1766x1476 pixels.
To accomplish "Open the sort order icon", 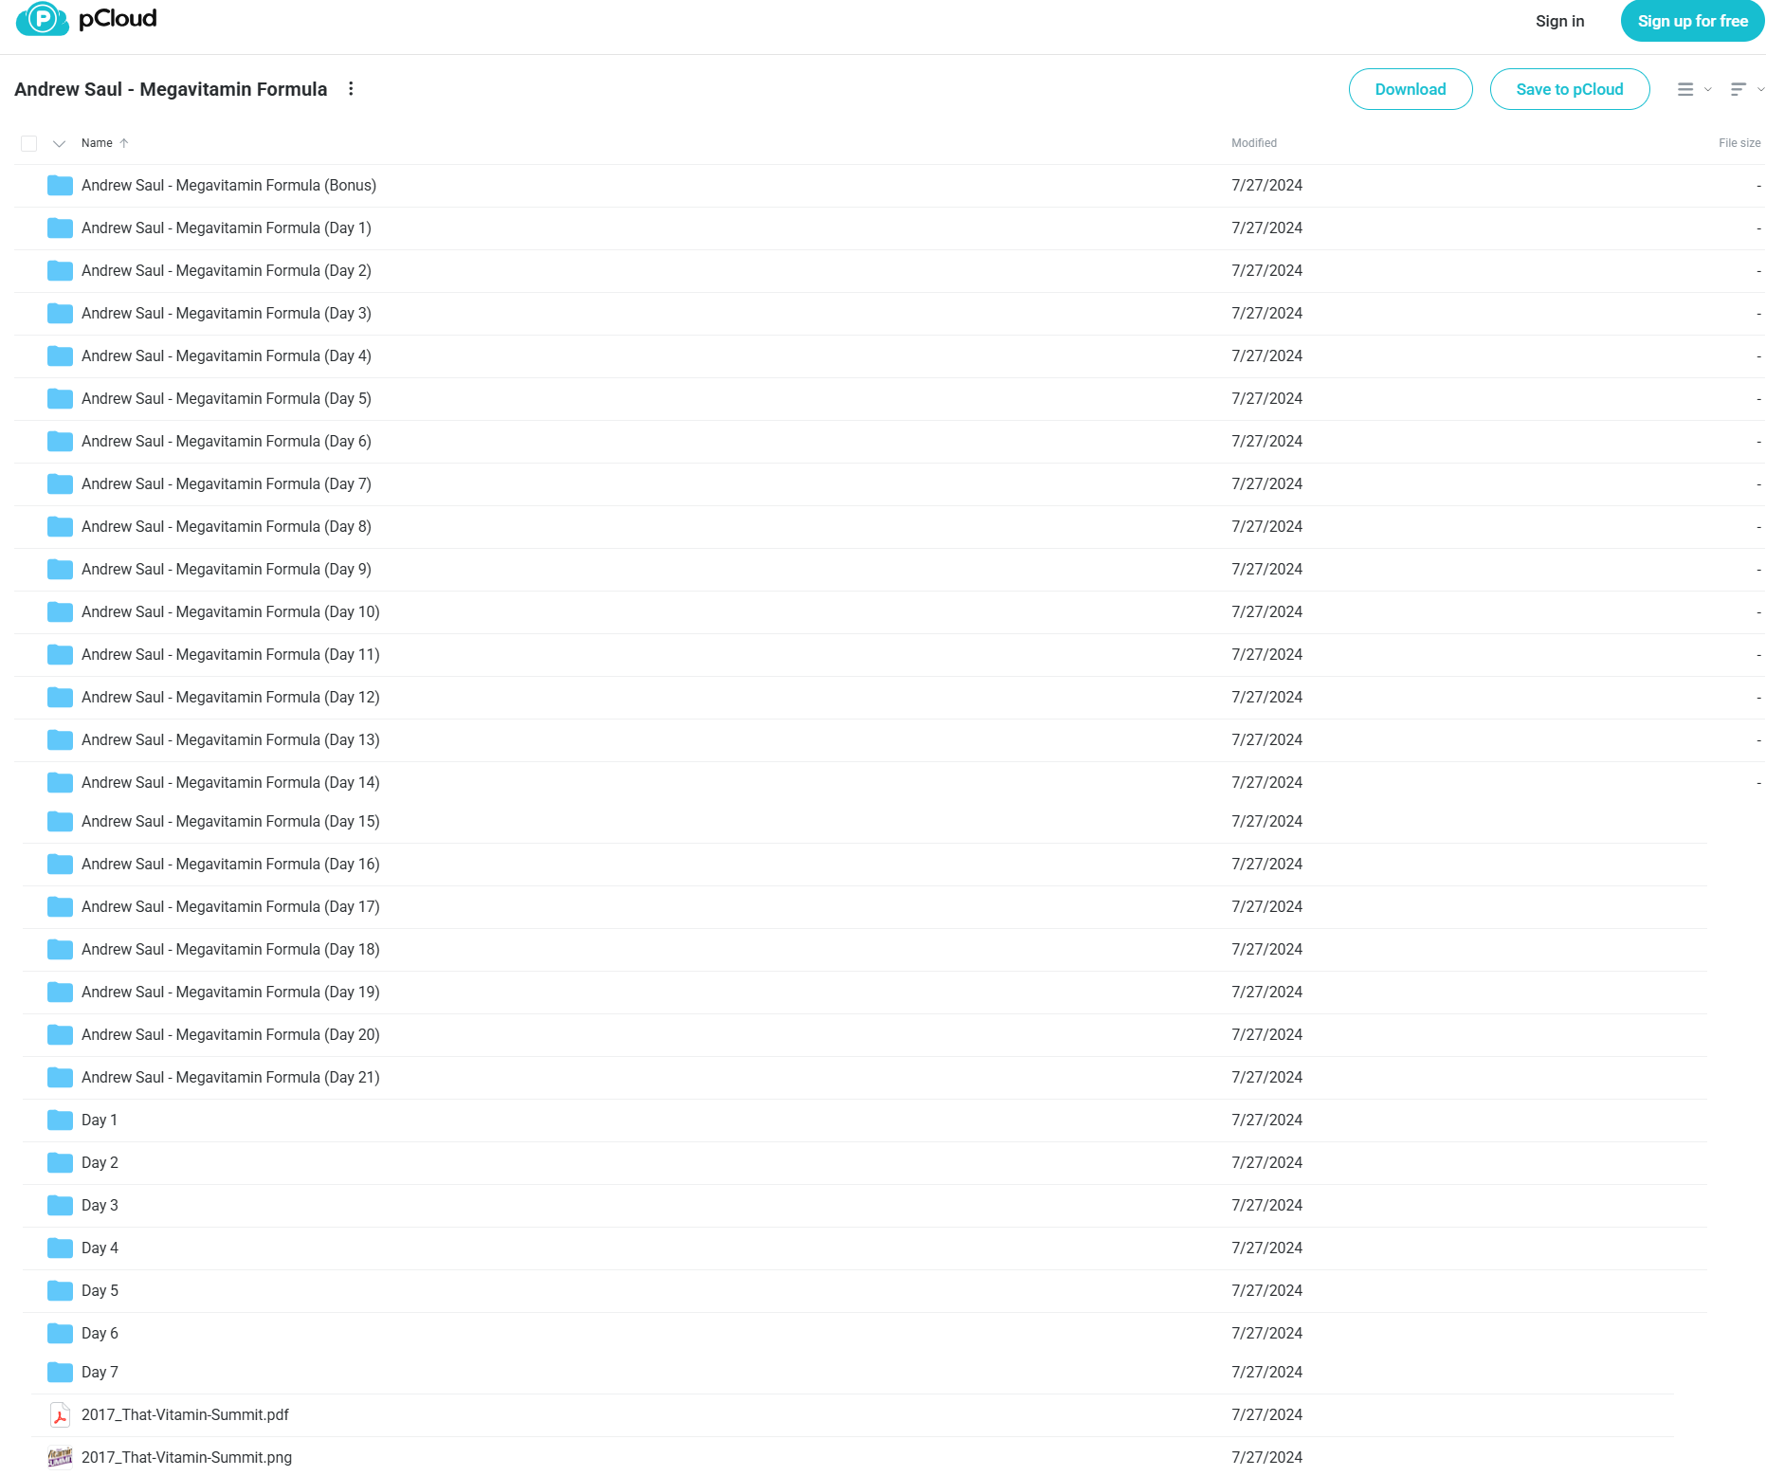I will 1739,89.
